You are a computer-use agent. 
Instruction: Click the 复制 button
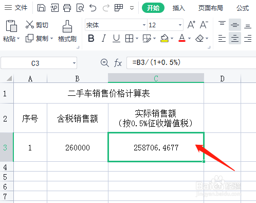[x=36, y=38]
